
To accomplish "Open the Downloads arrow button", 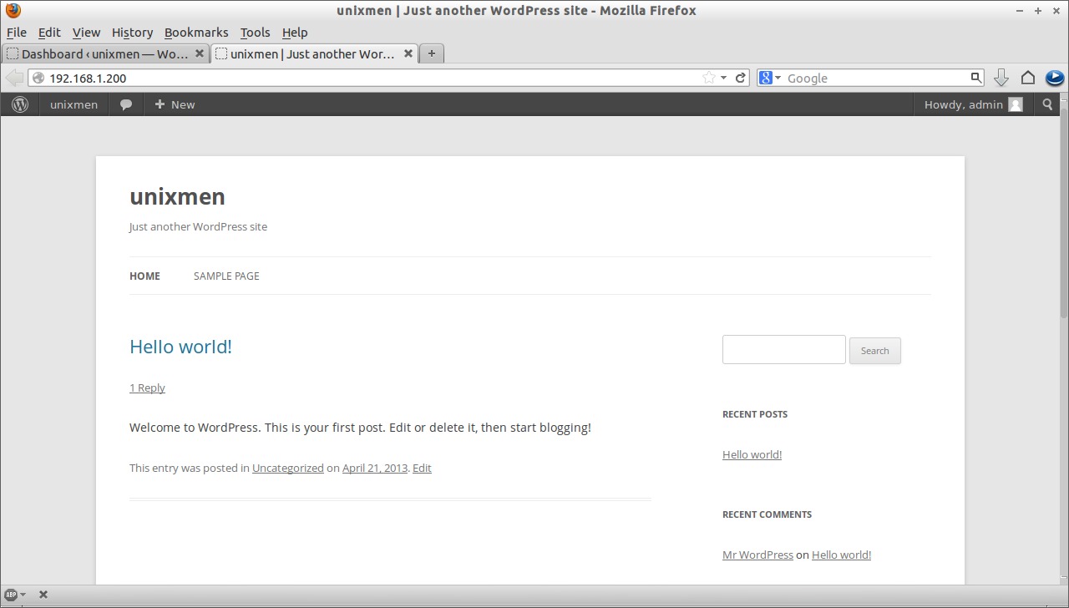I will click(x=1001, y=78).
